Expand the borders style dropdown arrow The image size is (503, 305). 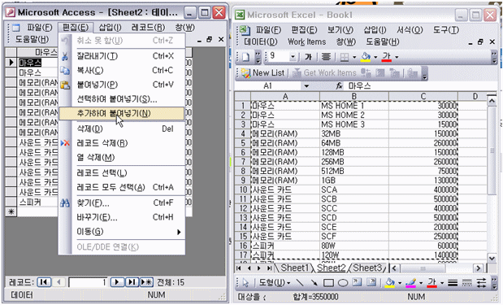pyautogui.click(x=354, y=57)
